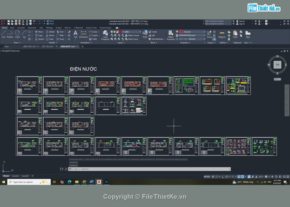Open the Layer Properties manager
The height and width of the screenshot is (207, 290).
[105, 35]
